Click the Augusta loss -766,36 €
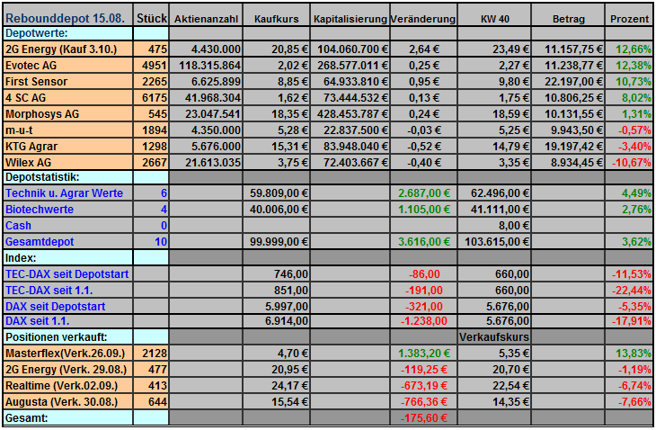The image size is (656, 430). pyautogui.click(x=423, y=401)
